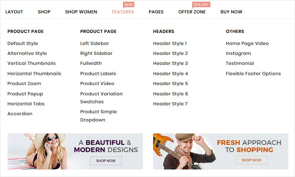Open the Instagram link
The image size is (295, 177).
[x=238, y=54]
